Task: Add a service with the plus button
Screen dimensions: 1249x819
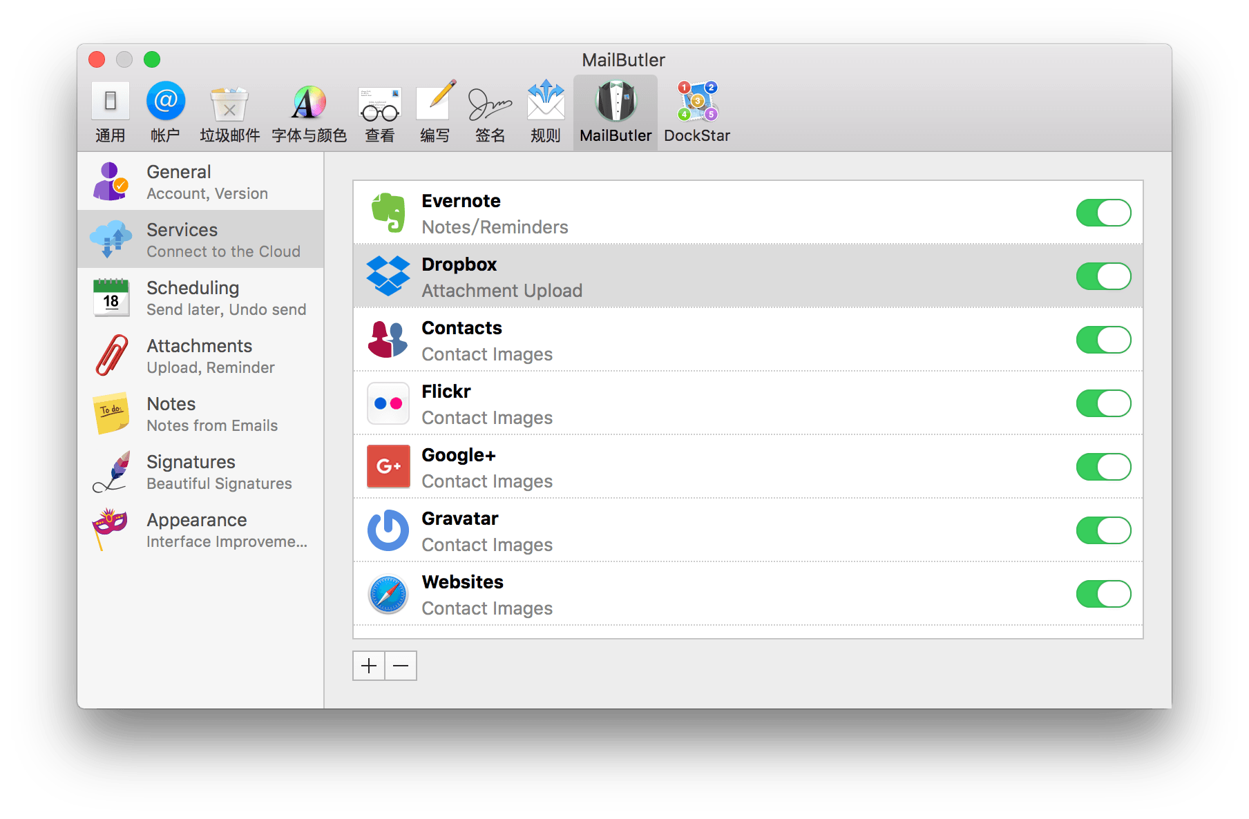Action: tap(369, 666)
